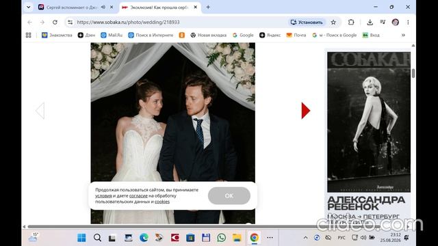This screenshot has height=246, width=438.
Task: Go forward in browser history
Action: click(42, 22)
